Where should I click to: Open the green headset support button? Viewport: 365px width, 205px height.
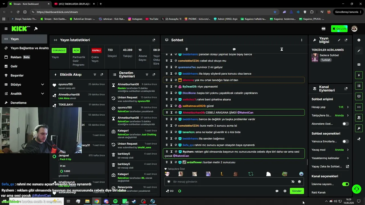click(356, 189)
